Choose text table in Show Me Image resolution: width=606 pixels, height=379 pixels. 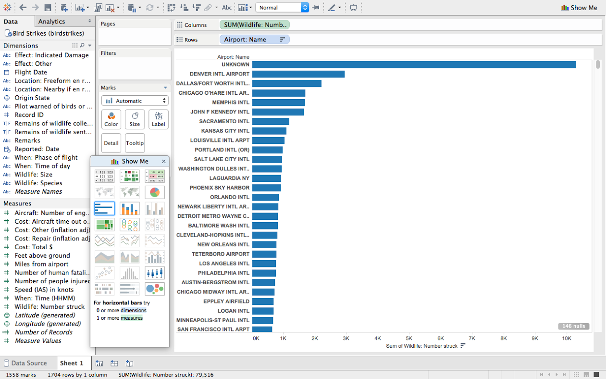(104, 176)
